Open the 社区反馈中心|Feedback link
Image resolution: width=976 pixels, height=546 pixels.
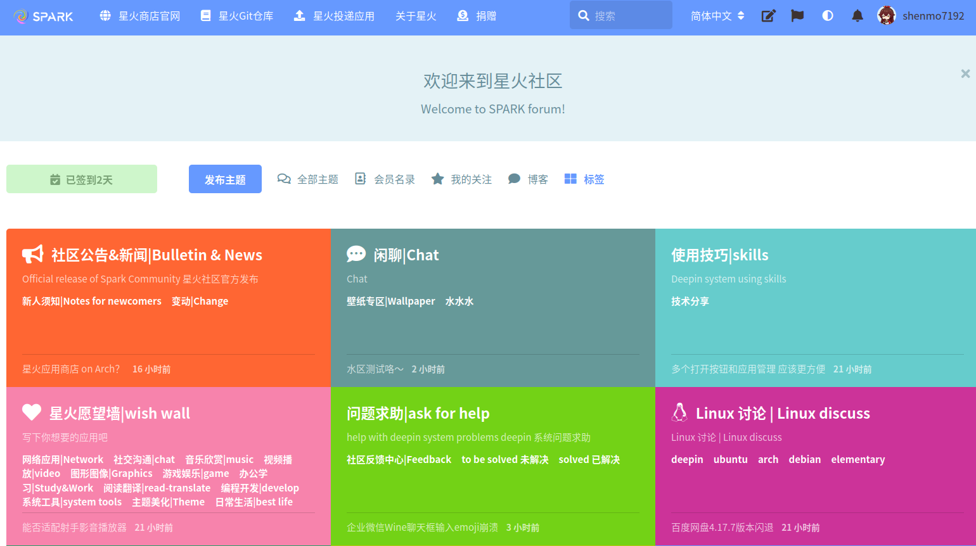pyautogui.click(x=399, y=460)
